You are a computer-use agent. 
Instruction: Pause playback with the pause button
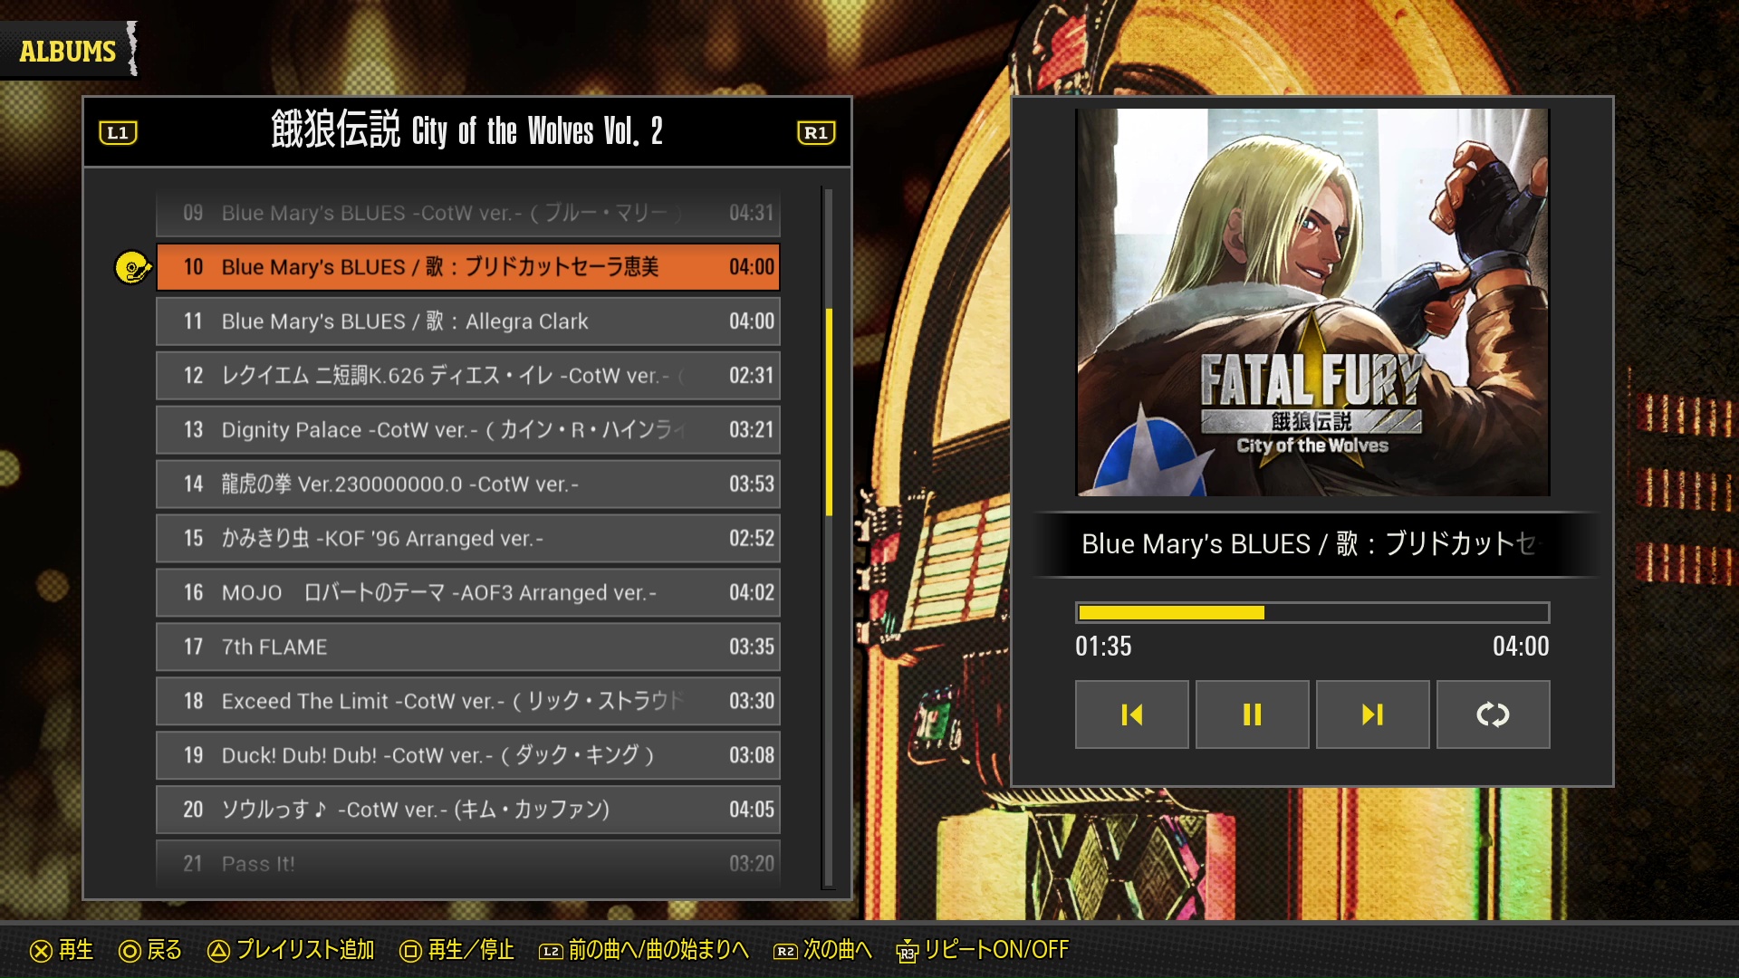click(x=1252, y=714)
